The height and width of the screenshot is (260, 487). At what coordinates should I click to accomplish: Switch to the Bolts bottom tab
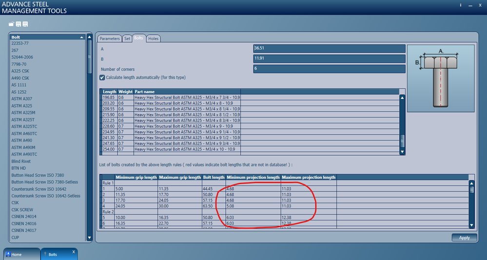click(x=58, y=254)
